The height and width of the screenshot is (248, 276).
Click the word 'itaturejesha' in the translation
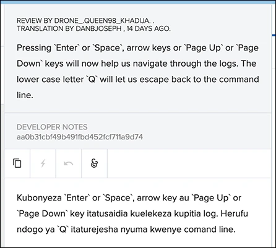(95, 229)
